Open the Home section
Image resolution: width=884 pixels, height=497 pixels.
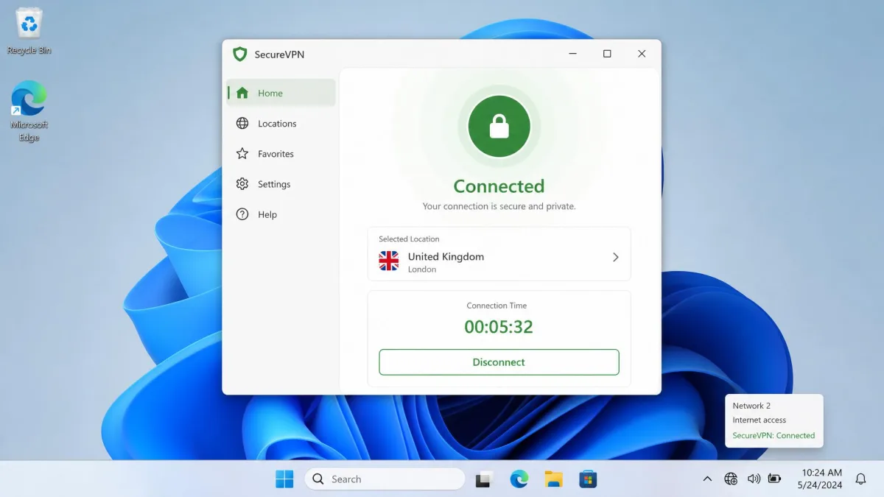tap(281, 93)
